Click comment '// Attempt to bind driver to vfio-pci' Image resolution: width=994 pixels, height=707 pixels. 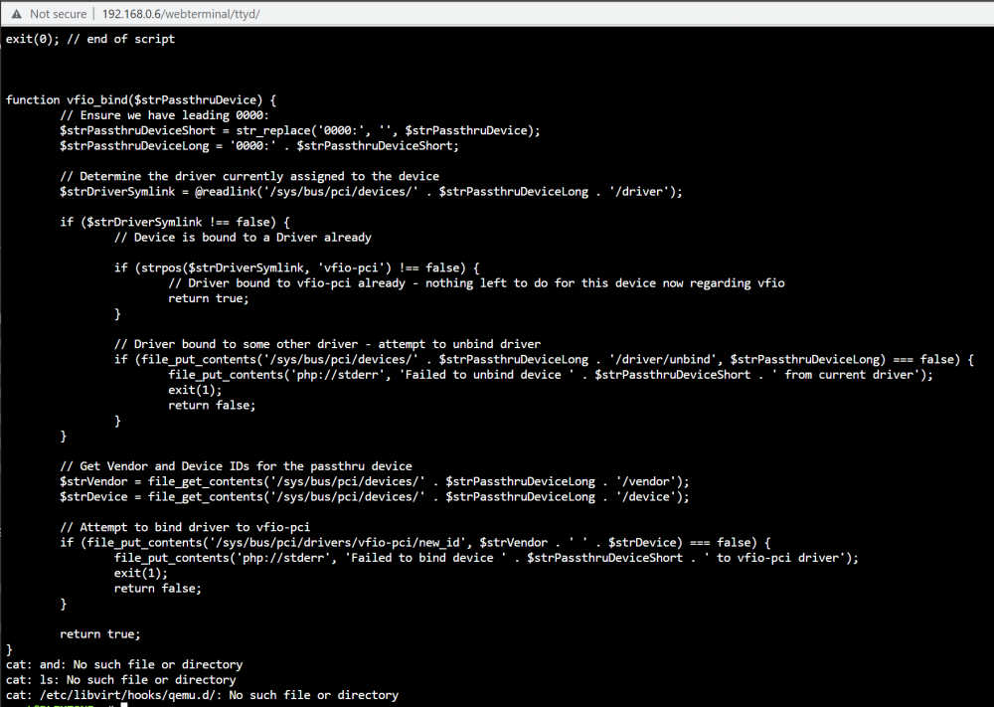click(x=185, y=527)
